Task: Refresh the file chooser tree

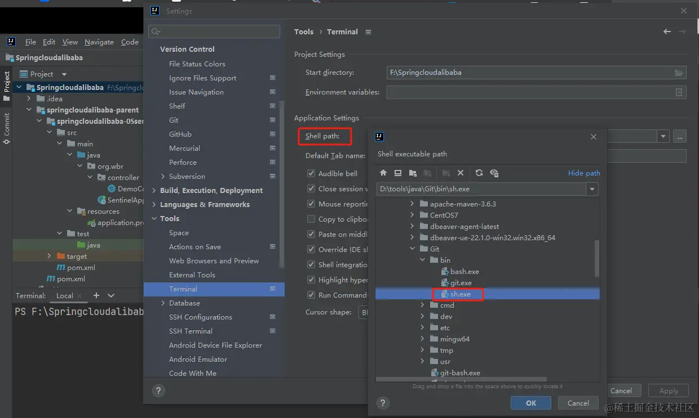Action: (x=479, y=173)
